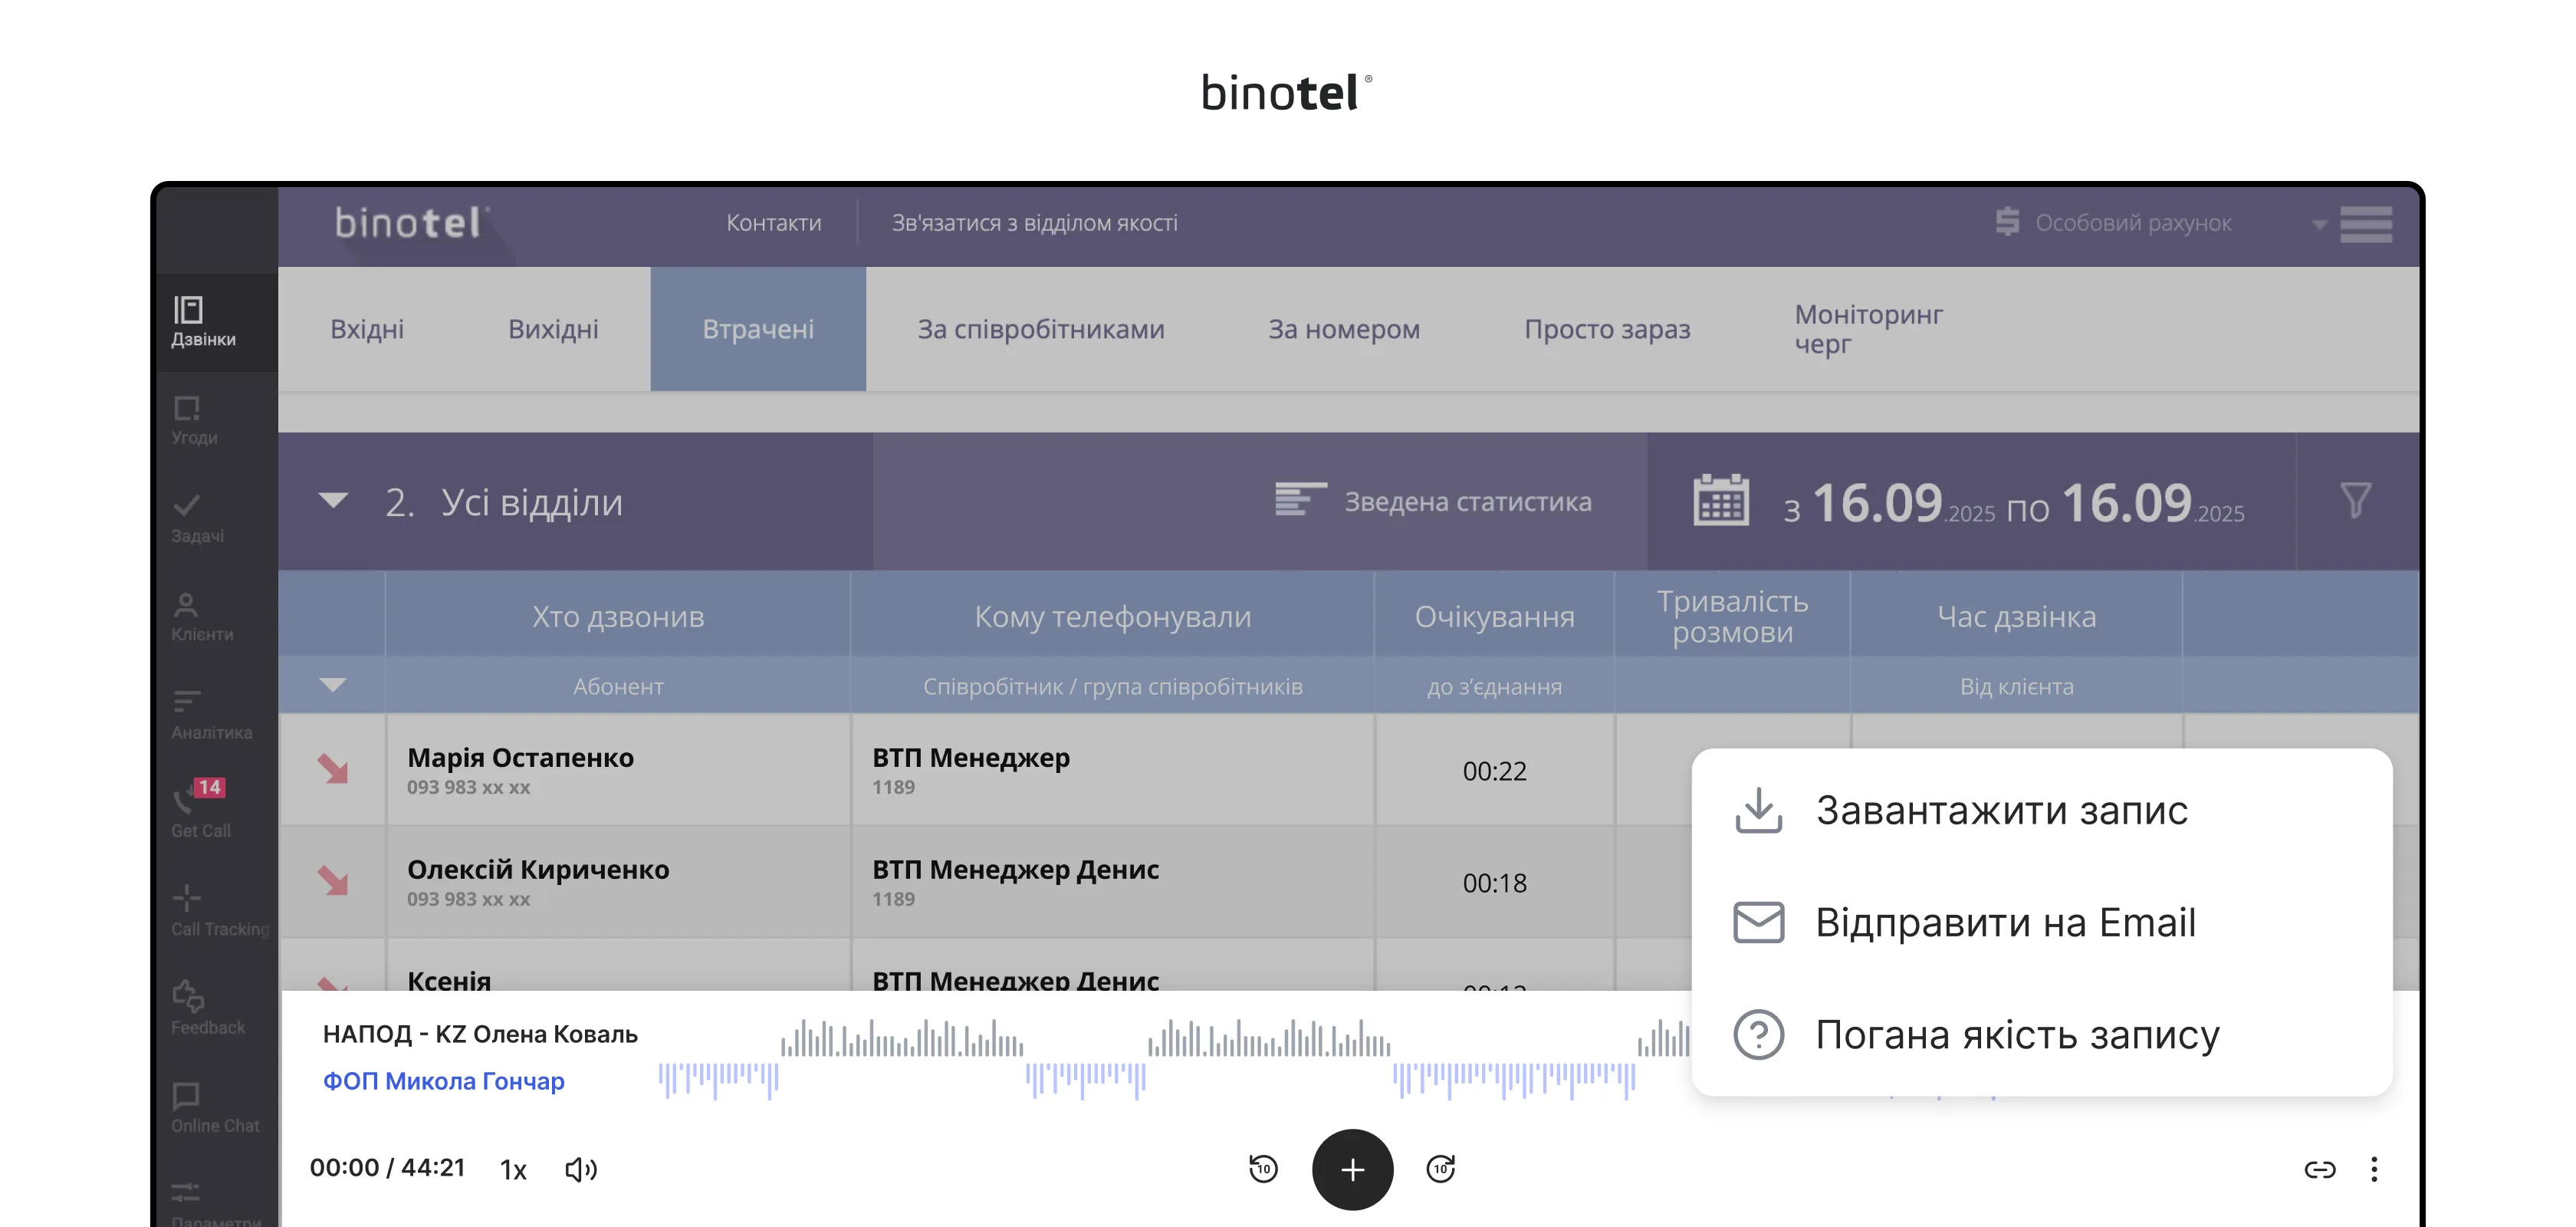Open Зведена статистика summary
Screen dimensions: 2576x1227
click(x=1433, y=500)
